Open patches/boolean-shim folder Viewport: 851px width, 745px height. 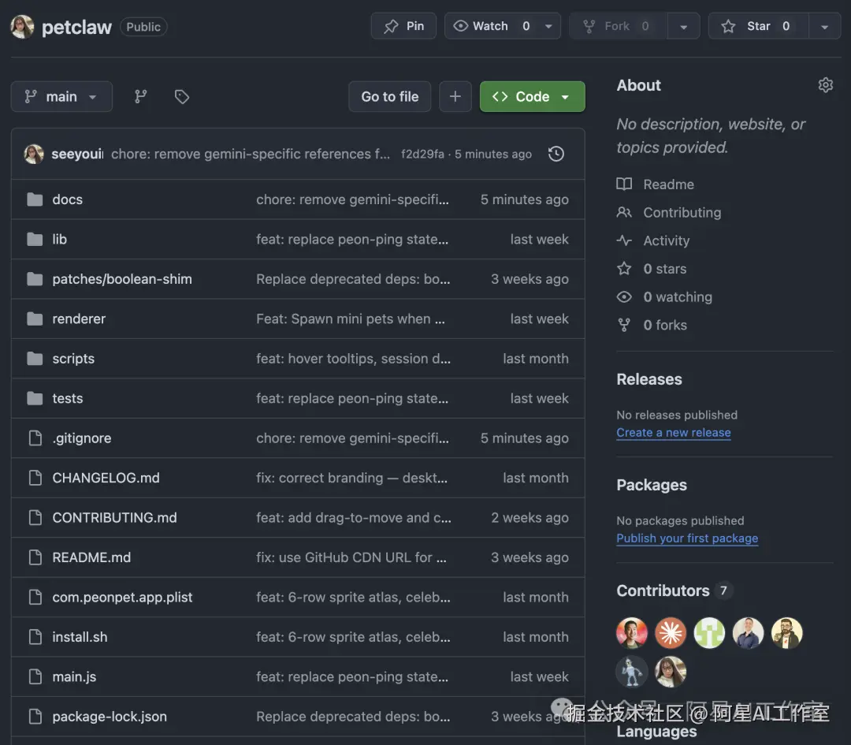[122, 279]
